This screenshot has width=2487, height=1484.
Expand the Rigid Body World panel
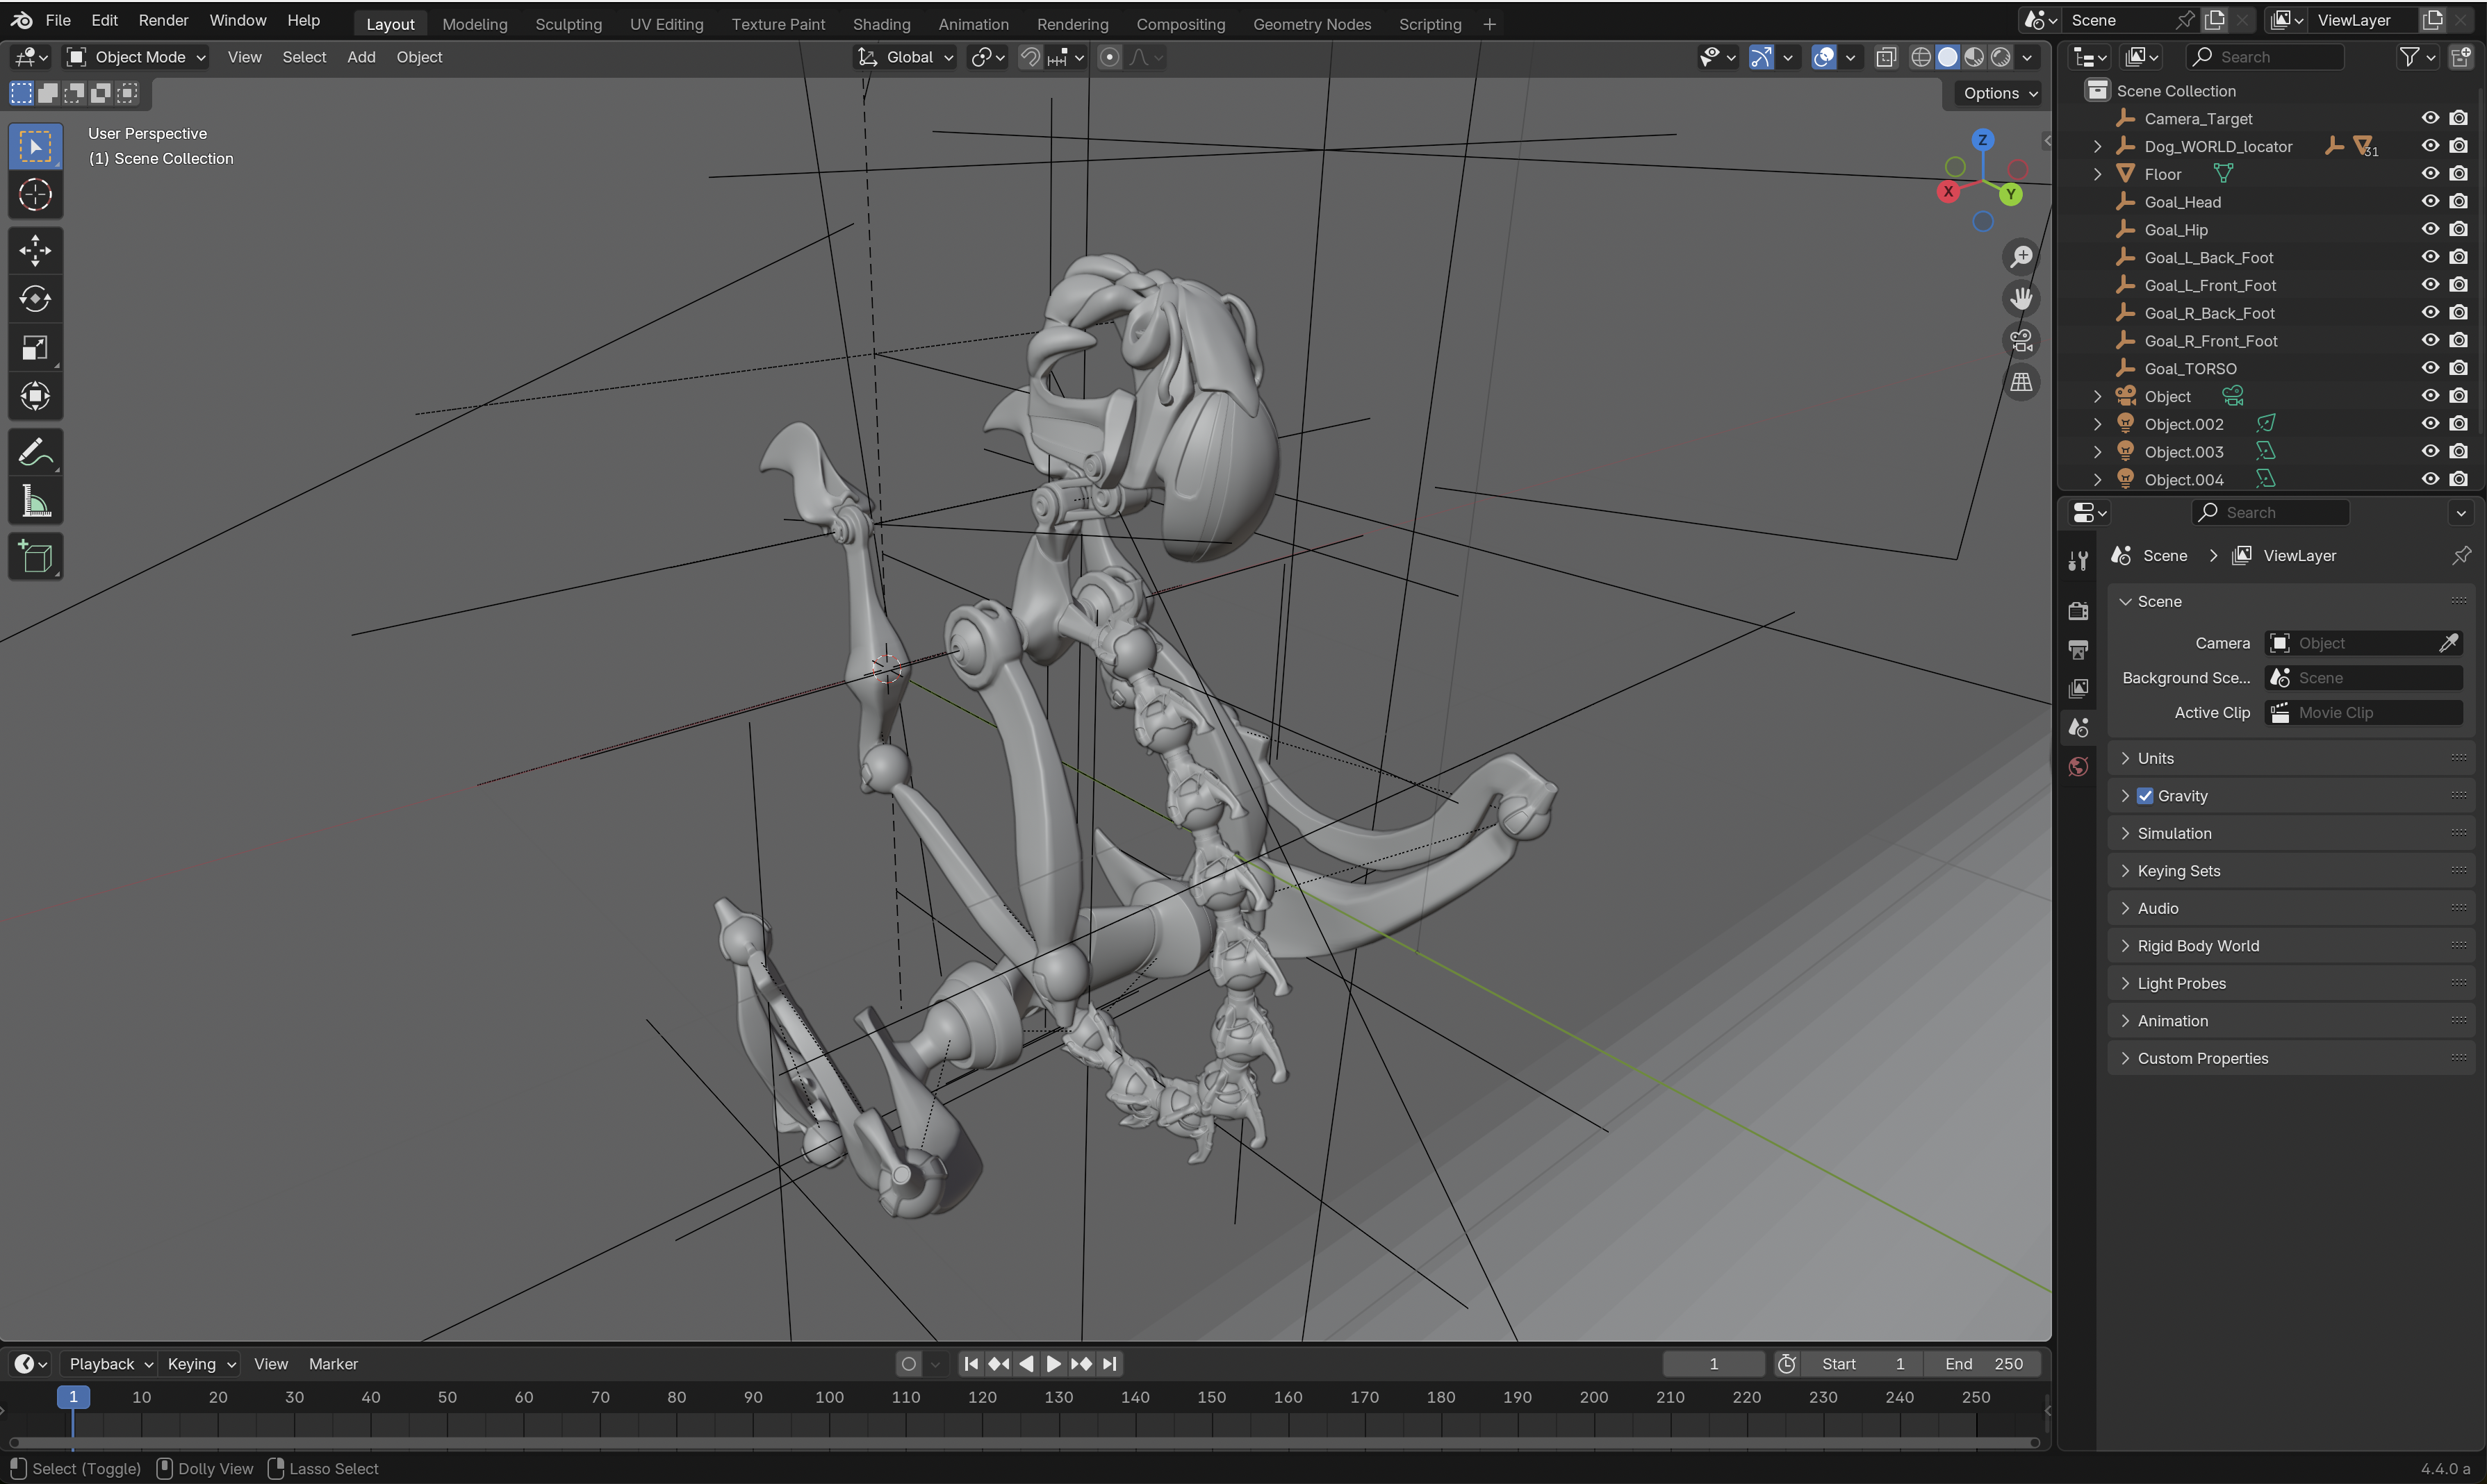(2198, 946)
